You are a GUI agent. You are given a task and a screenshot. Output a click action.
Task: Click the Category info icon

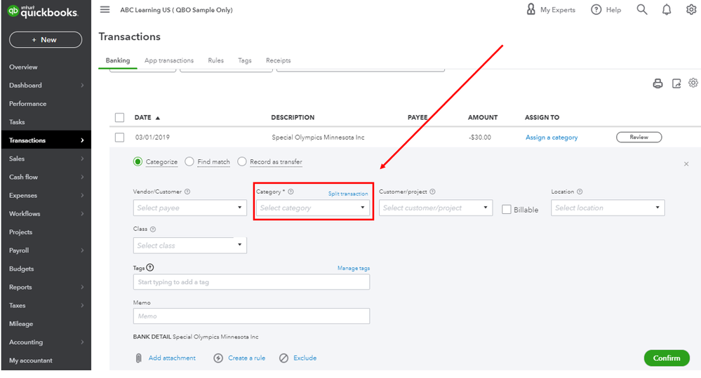click(x=291, y=191)
